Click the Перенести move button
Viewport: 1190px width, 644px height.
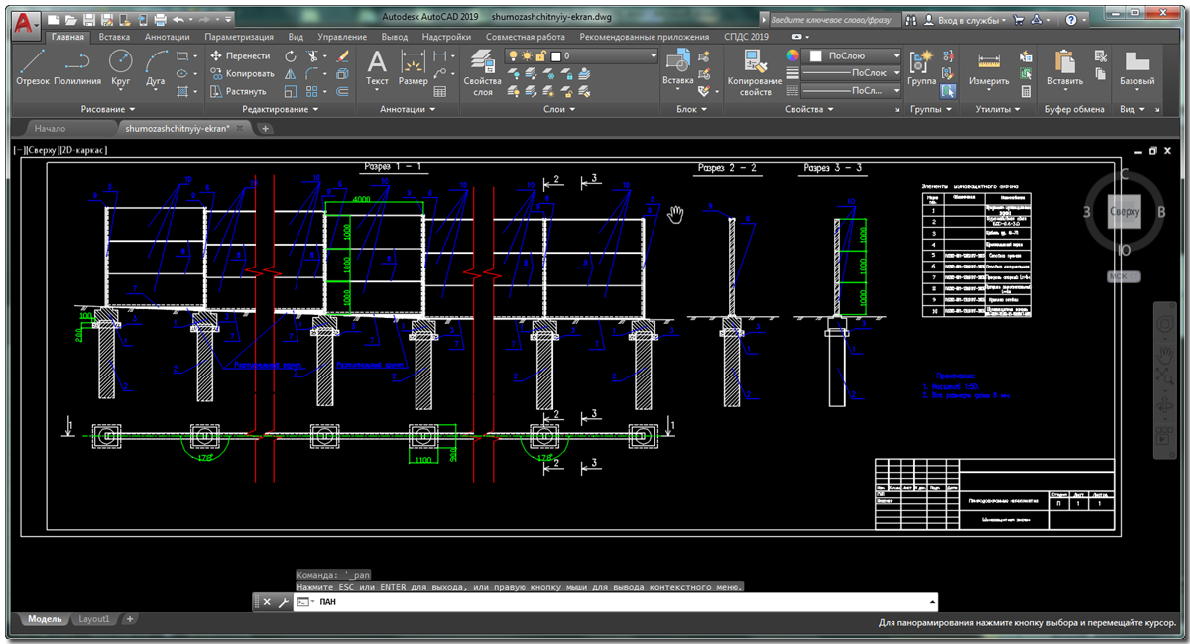[240, 56]
